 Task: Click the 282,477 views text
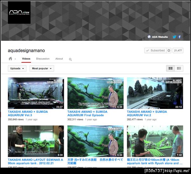click(135, 120)
